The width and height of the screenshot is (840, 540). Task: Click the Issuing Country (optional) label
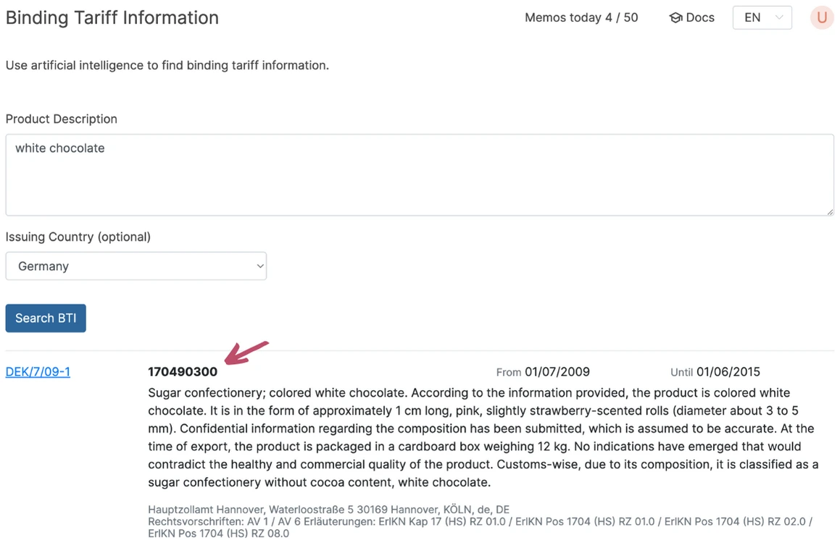click(x=78, y=237)
